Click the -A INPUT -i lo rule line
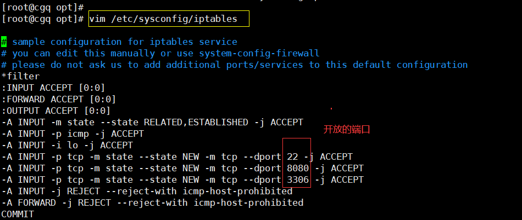Screen dimensions: 522x220 click(x=67, y=146)
